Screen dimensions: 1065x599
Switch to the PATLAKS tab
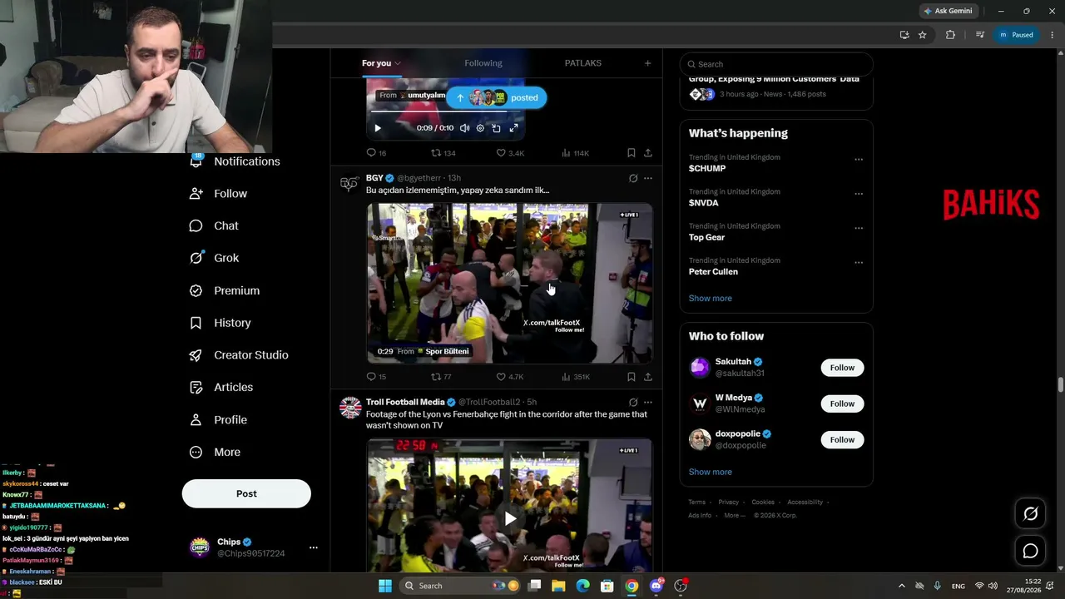[583, 63]
